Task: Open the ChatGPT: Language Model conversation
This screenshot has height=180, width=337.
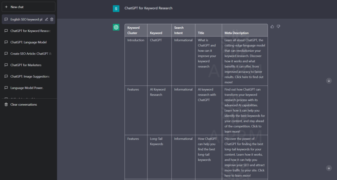Action: coord(28,42)
